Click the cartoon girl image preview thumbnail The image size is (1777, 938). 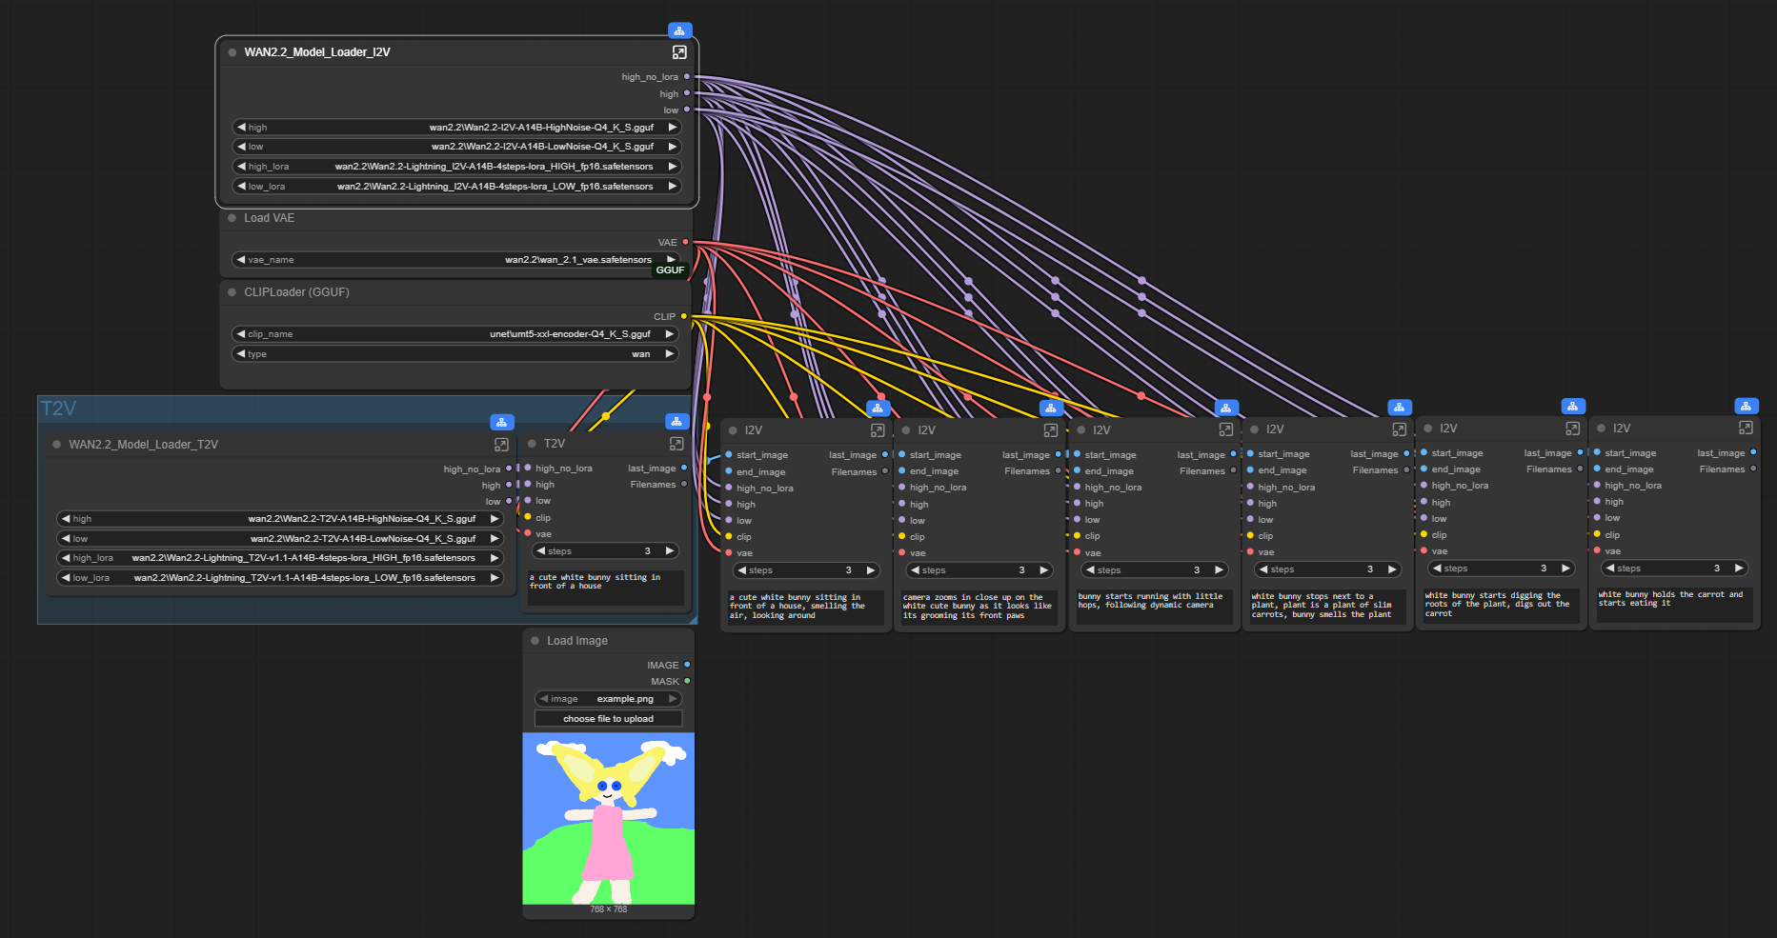pyautogui.click(x=608, y=818)
